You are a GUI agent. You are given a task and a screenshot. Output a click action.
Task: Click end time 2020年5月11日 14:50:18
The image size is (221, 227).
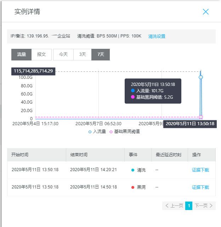(x=93, y=187)
